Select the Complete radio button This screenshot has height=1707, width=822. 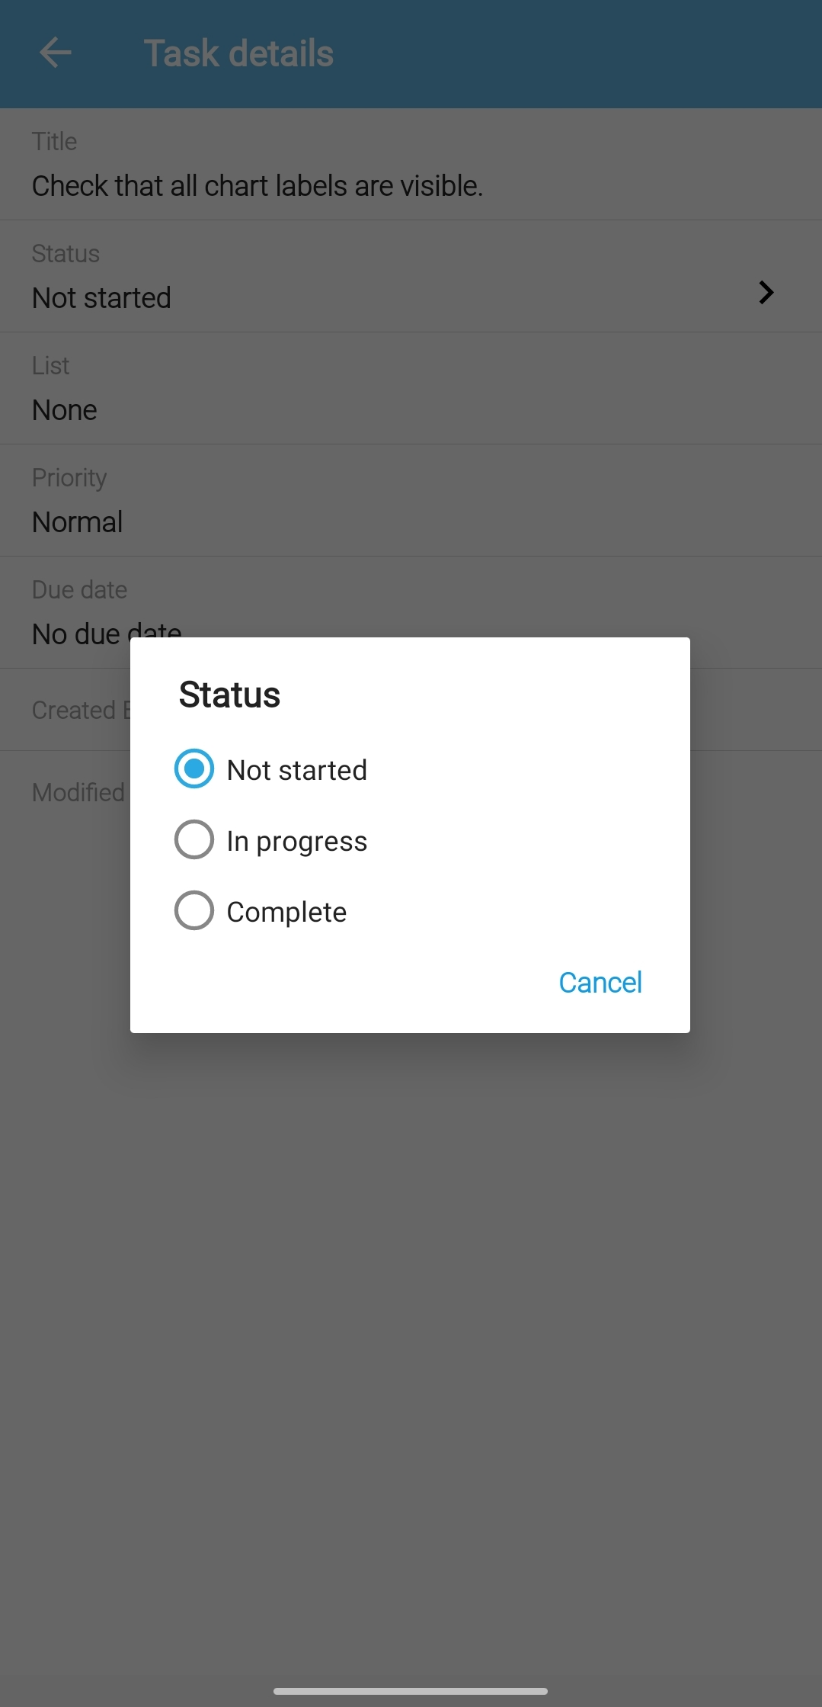coord(194,910)
